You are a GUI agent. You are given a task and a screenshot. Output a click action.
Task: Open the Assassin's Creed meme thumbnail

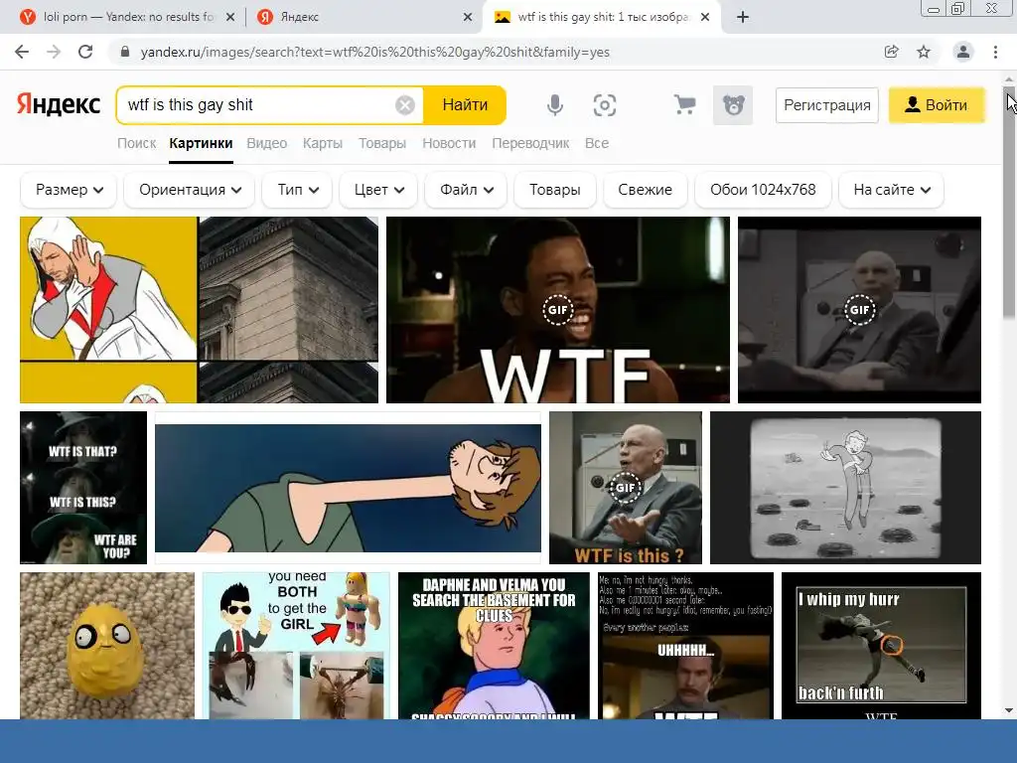click(x=199, y=310)
